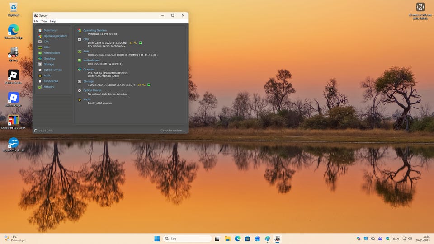Open the Help menu
Viewport: 434px width, 244px height.
(x=53, y=21)
